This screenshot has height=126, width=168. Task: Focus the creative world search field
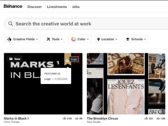86,24
